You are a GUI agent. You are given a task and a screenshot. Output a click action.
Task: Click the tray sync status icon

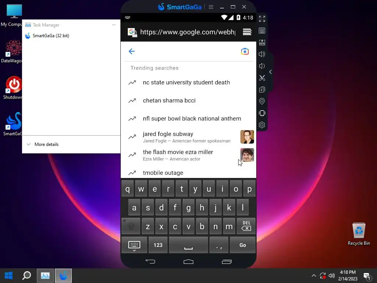coord(323,276)
